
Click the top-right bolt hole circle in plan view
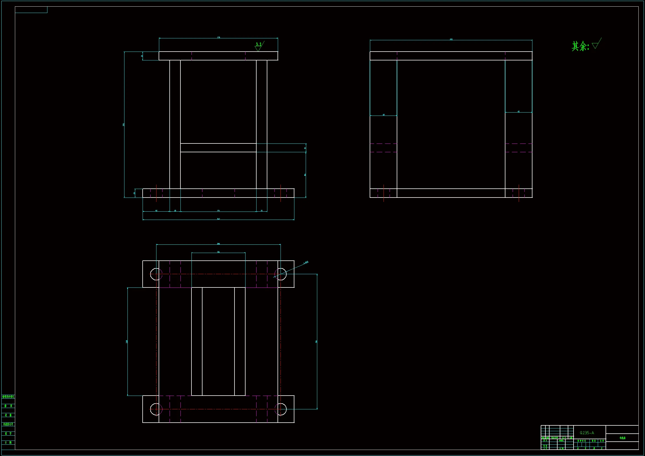pyautogui.click(x=280, y=274)
